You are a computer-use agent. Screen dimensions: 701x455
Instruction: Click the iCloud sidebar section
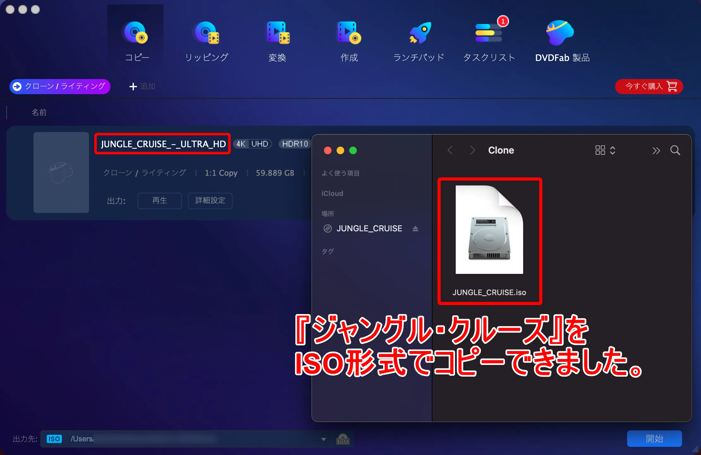332,193
